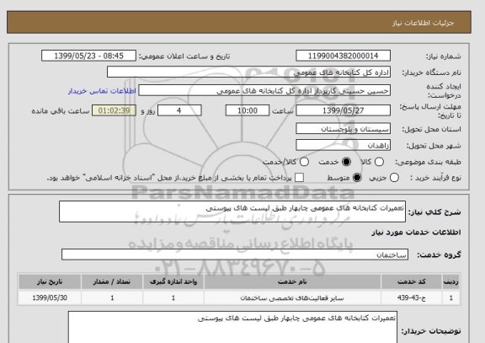
Task: Click the شماره نیاز field 1199004382000014
Action: (343, 56)
